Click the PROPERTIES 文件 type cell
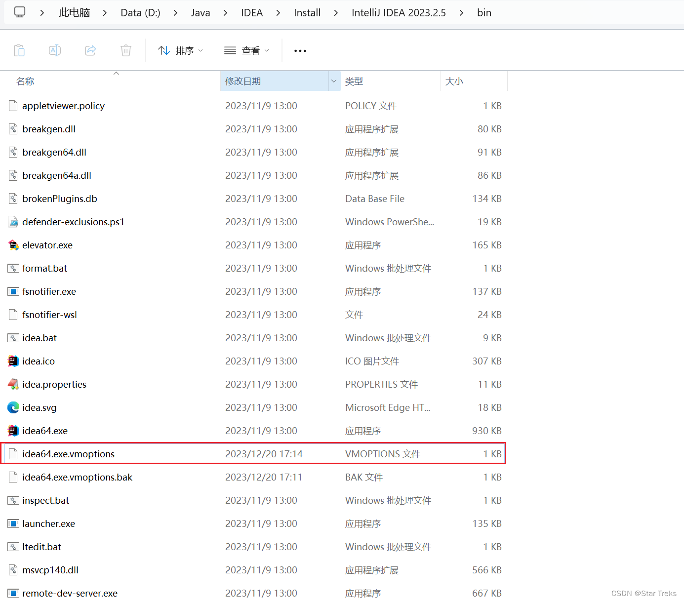 coord(381,384)
